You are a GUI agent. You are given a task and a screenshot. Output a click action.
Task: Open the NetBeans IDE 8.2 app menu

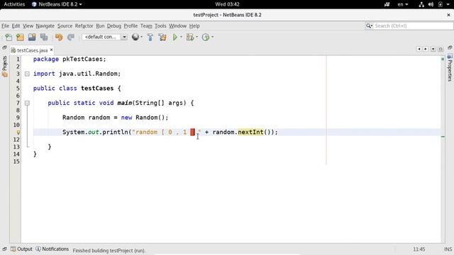tap(57, 4)
